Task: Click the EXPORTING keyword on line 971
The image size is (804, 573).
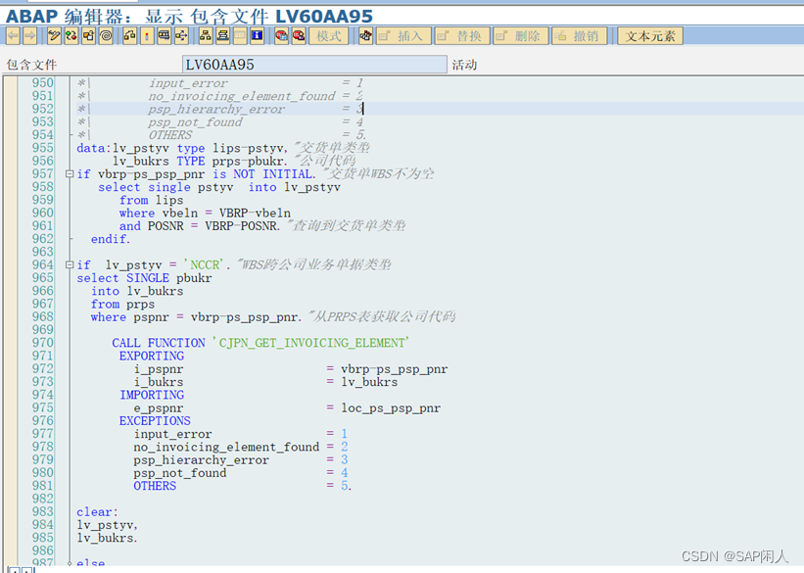Action: pos(151,356)
